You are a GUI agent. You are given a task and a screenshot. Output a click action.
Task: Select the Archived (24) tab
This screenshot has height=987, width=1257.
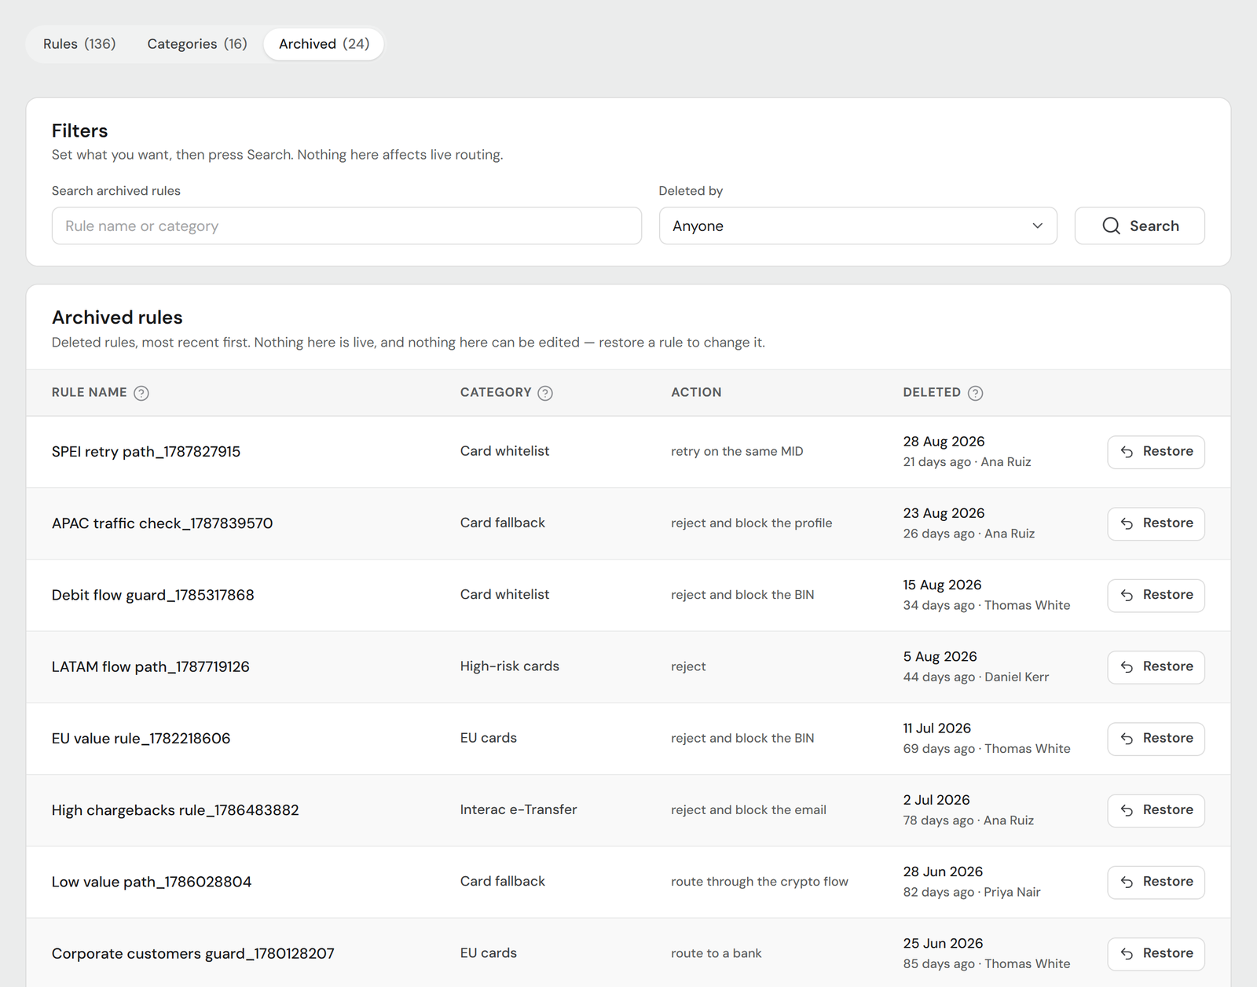pos(324,44)
